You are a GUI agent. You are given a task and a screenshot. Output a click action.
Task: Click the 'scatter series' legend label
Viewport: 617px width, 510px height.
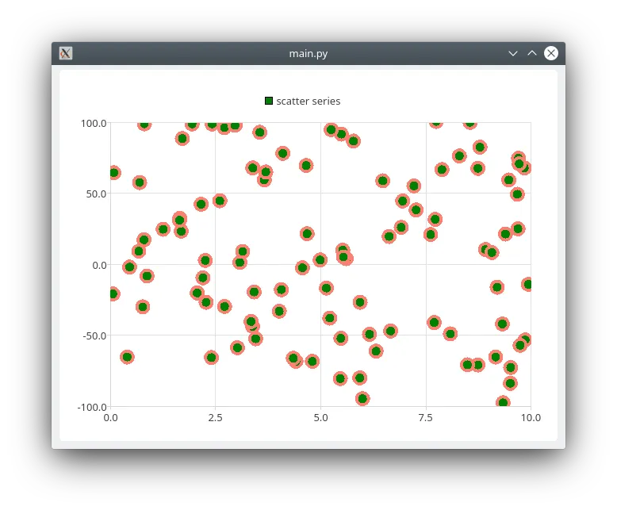pos(308,102)
